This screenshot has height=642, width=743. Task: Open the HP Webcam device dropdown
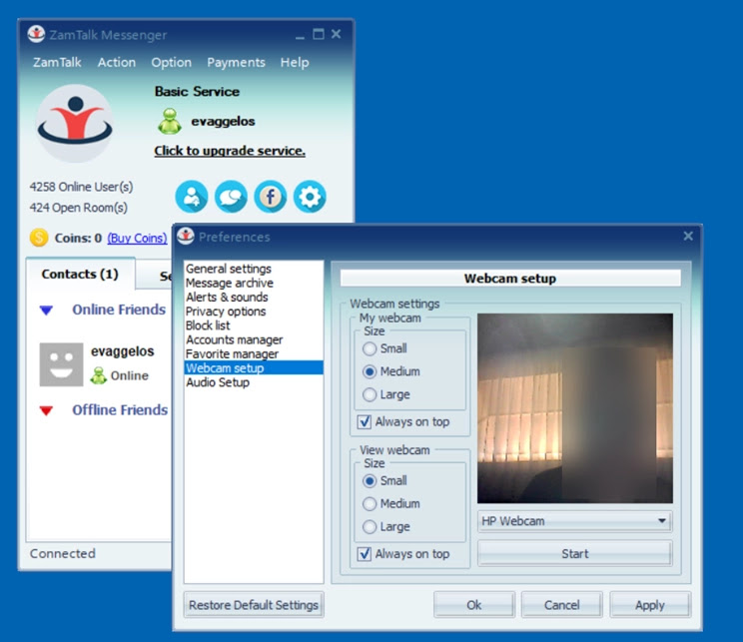click(575, 521)
